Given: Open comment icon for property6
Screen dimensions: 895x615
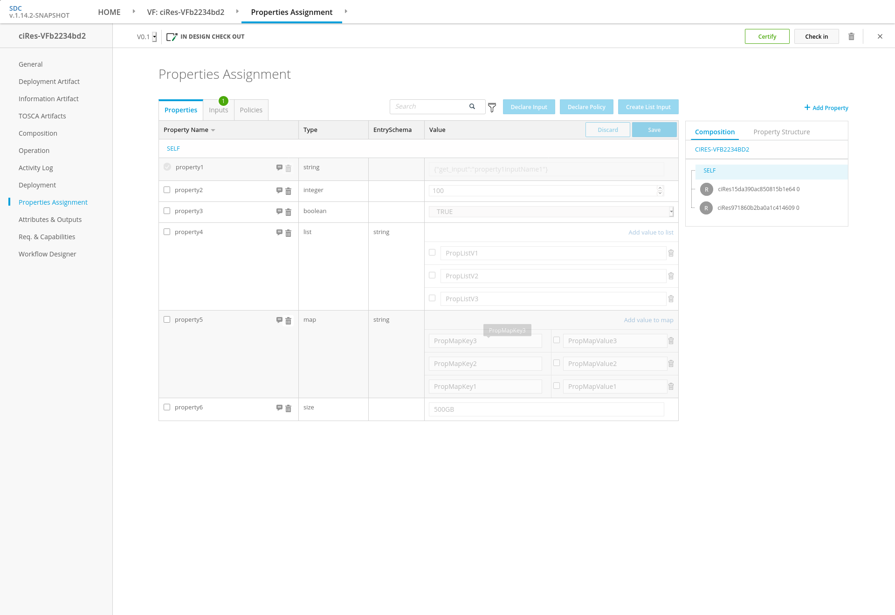Looking at the screenshot, I should (x=279, y=408).
